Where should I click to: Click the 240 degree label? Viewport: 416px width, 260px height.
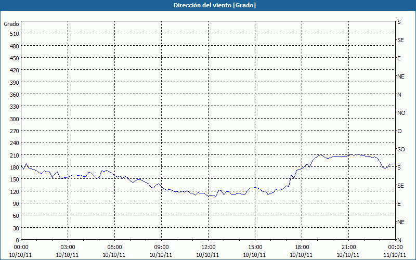(15, 144)
